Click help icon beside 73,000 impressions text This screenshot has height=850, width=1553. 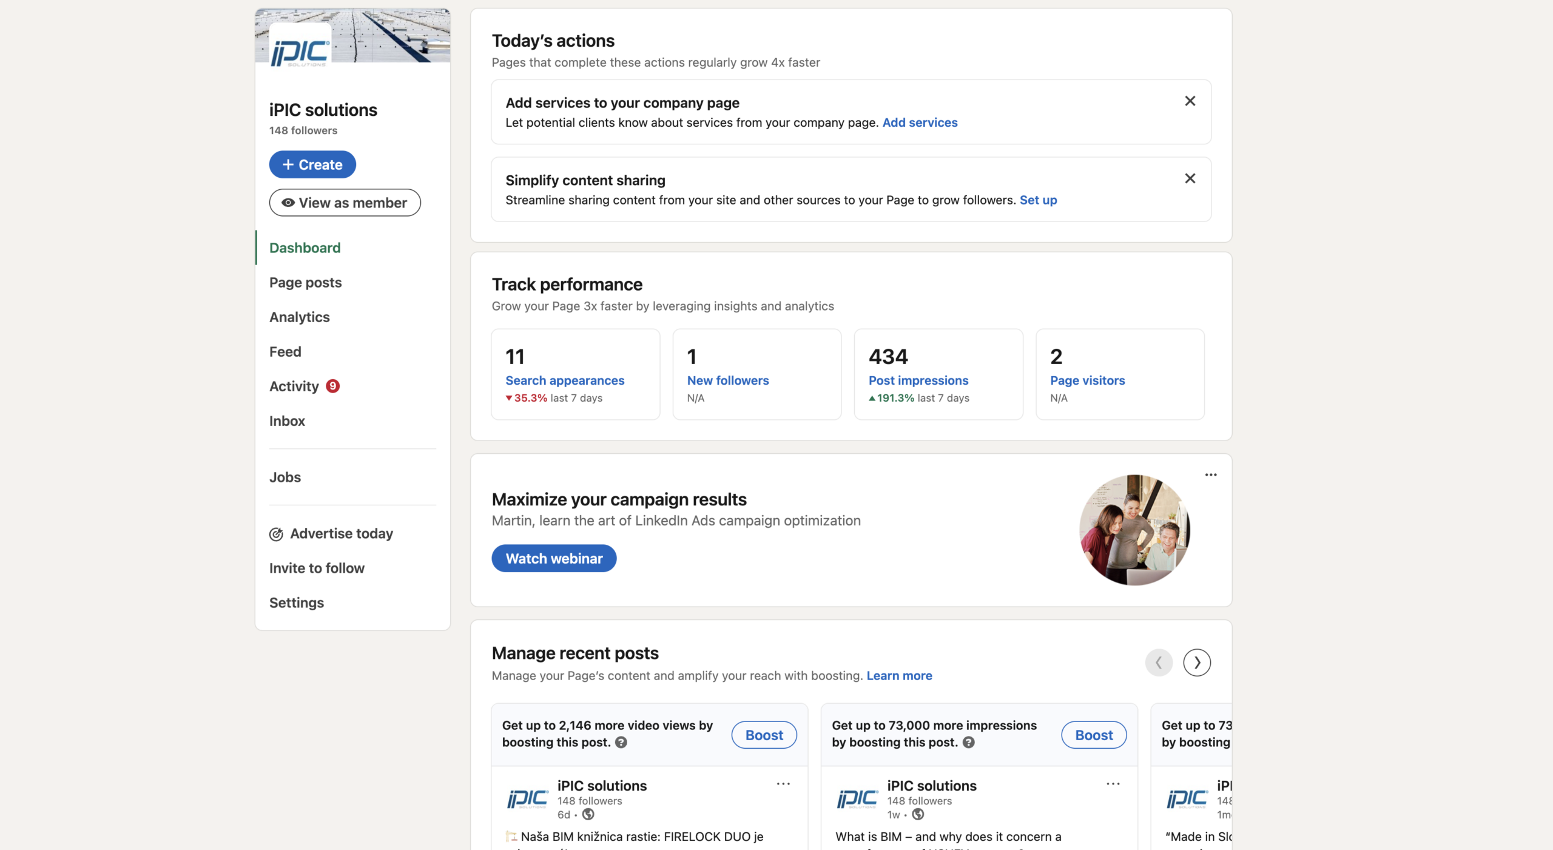pos(969,743)
